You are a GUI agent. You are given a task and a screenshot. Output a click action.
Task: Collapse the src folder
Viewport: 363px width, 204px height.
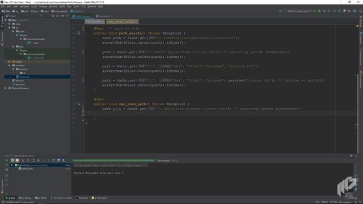click(10, 28)
